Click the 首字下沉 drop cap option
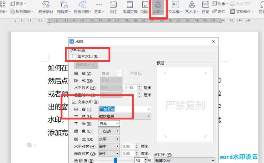 pyautogui.click(x=241, y=3)
